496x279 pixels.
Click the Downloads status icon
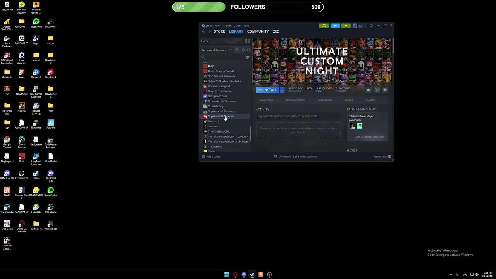[275, 157]
